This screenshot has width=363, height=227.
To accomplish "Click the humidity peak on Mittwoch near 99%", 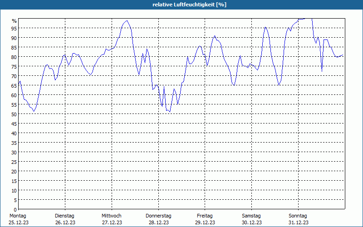I will [127, 20].
